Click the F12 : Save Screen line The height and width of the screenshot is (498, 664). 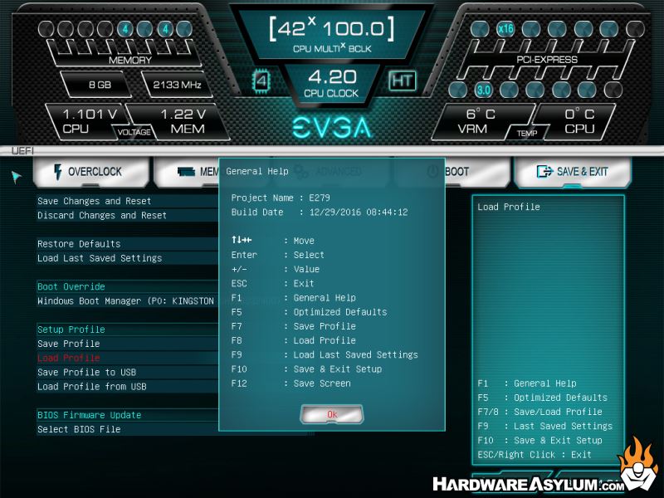pyautogui.click(x=291, y=383)
